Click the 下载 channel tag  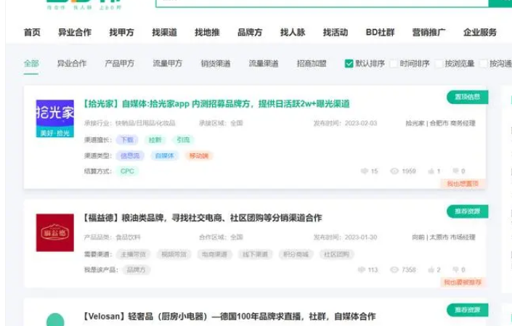pos(127,139)
